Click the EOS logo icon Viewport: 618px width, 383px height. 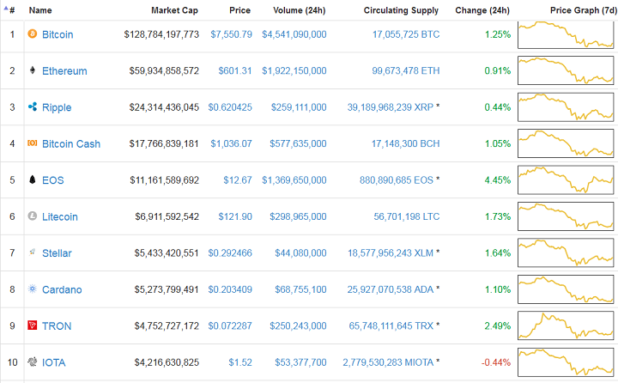tap(33, 180)
